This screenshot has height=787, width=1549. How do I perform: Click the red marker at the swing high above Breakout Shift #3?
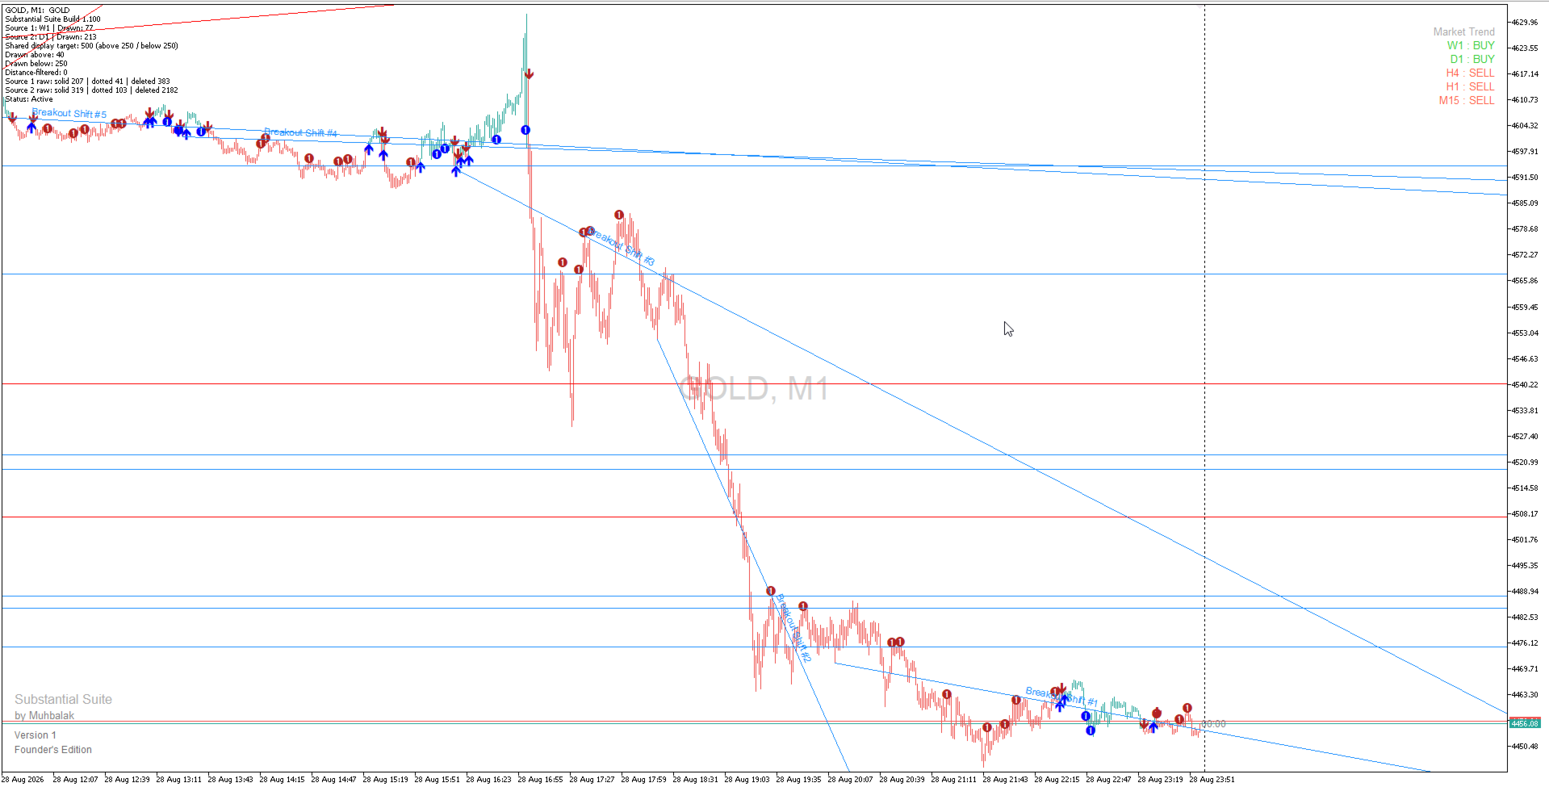click(x=619, y=215)
